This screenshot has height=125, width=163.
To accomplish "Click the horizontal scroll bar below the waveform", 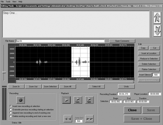I will tap(75, 82).
